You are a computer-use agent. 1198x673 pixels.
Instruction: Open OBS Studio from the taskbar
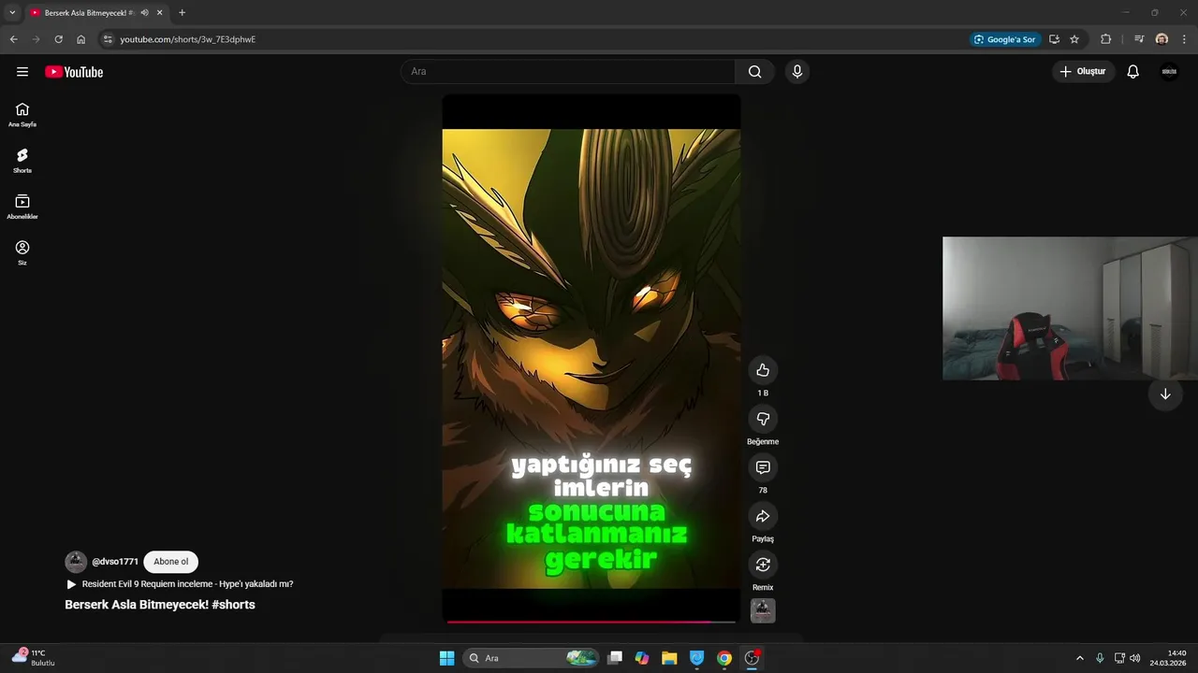[x=752, y=658]
